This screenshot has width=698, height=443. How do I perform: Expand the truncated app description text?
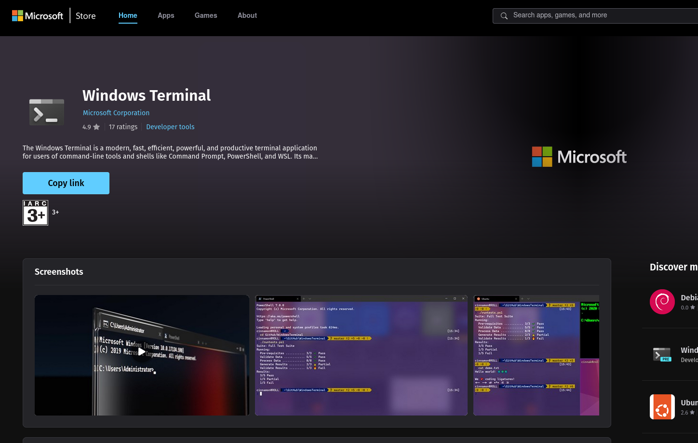tap(170, 152)
